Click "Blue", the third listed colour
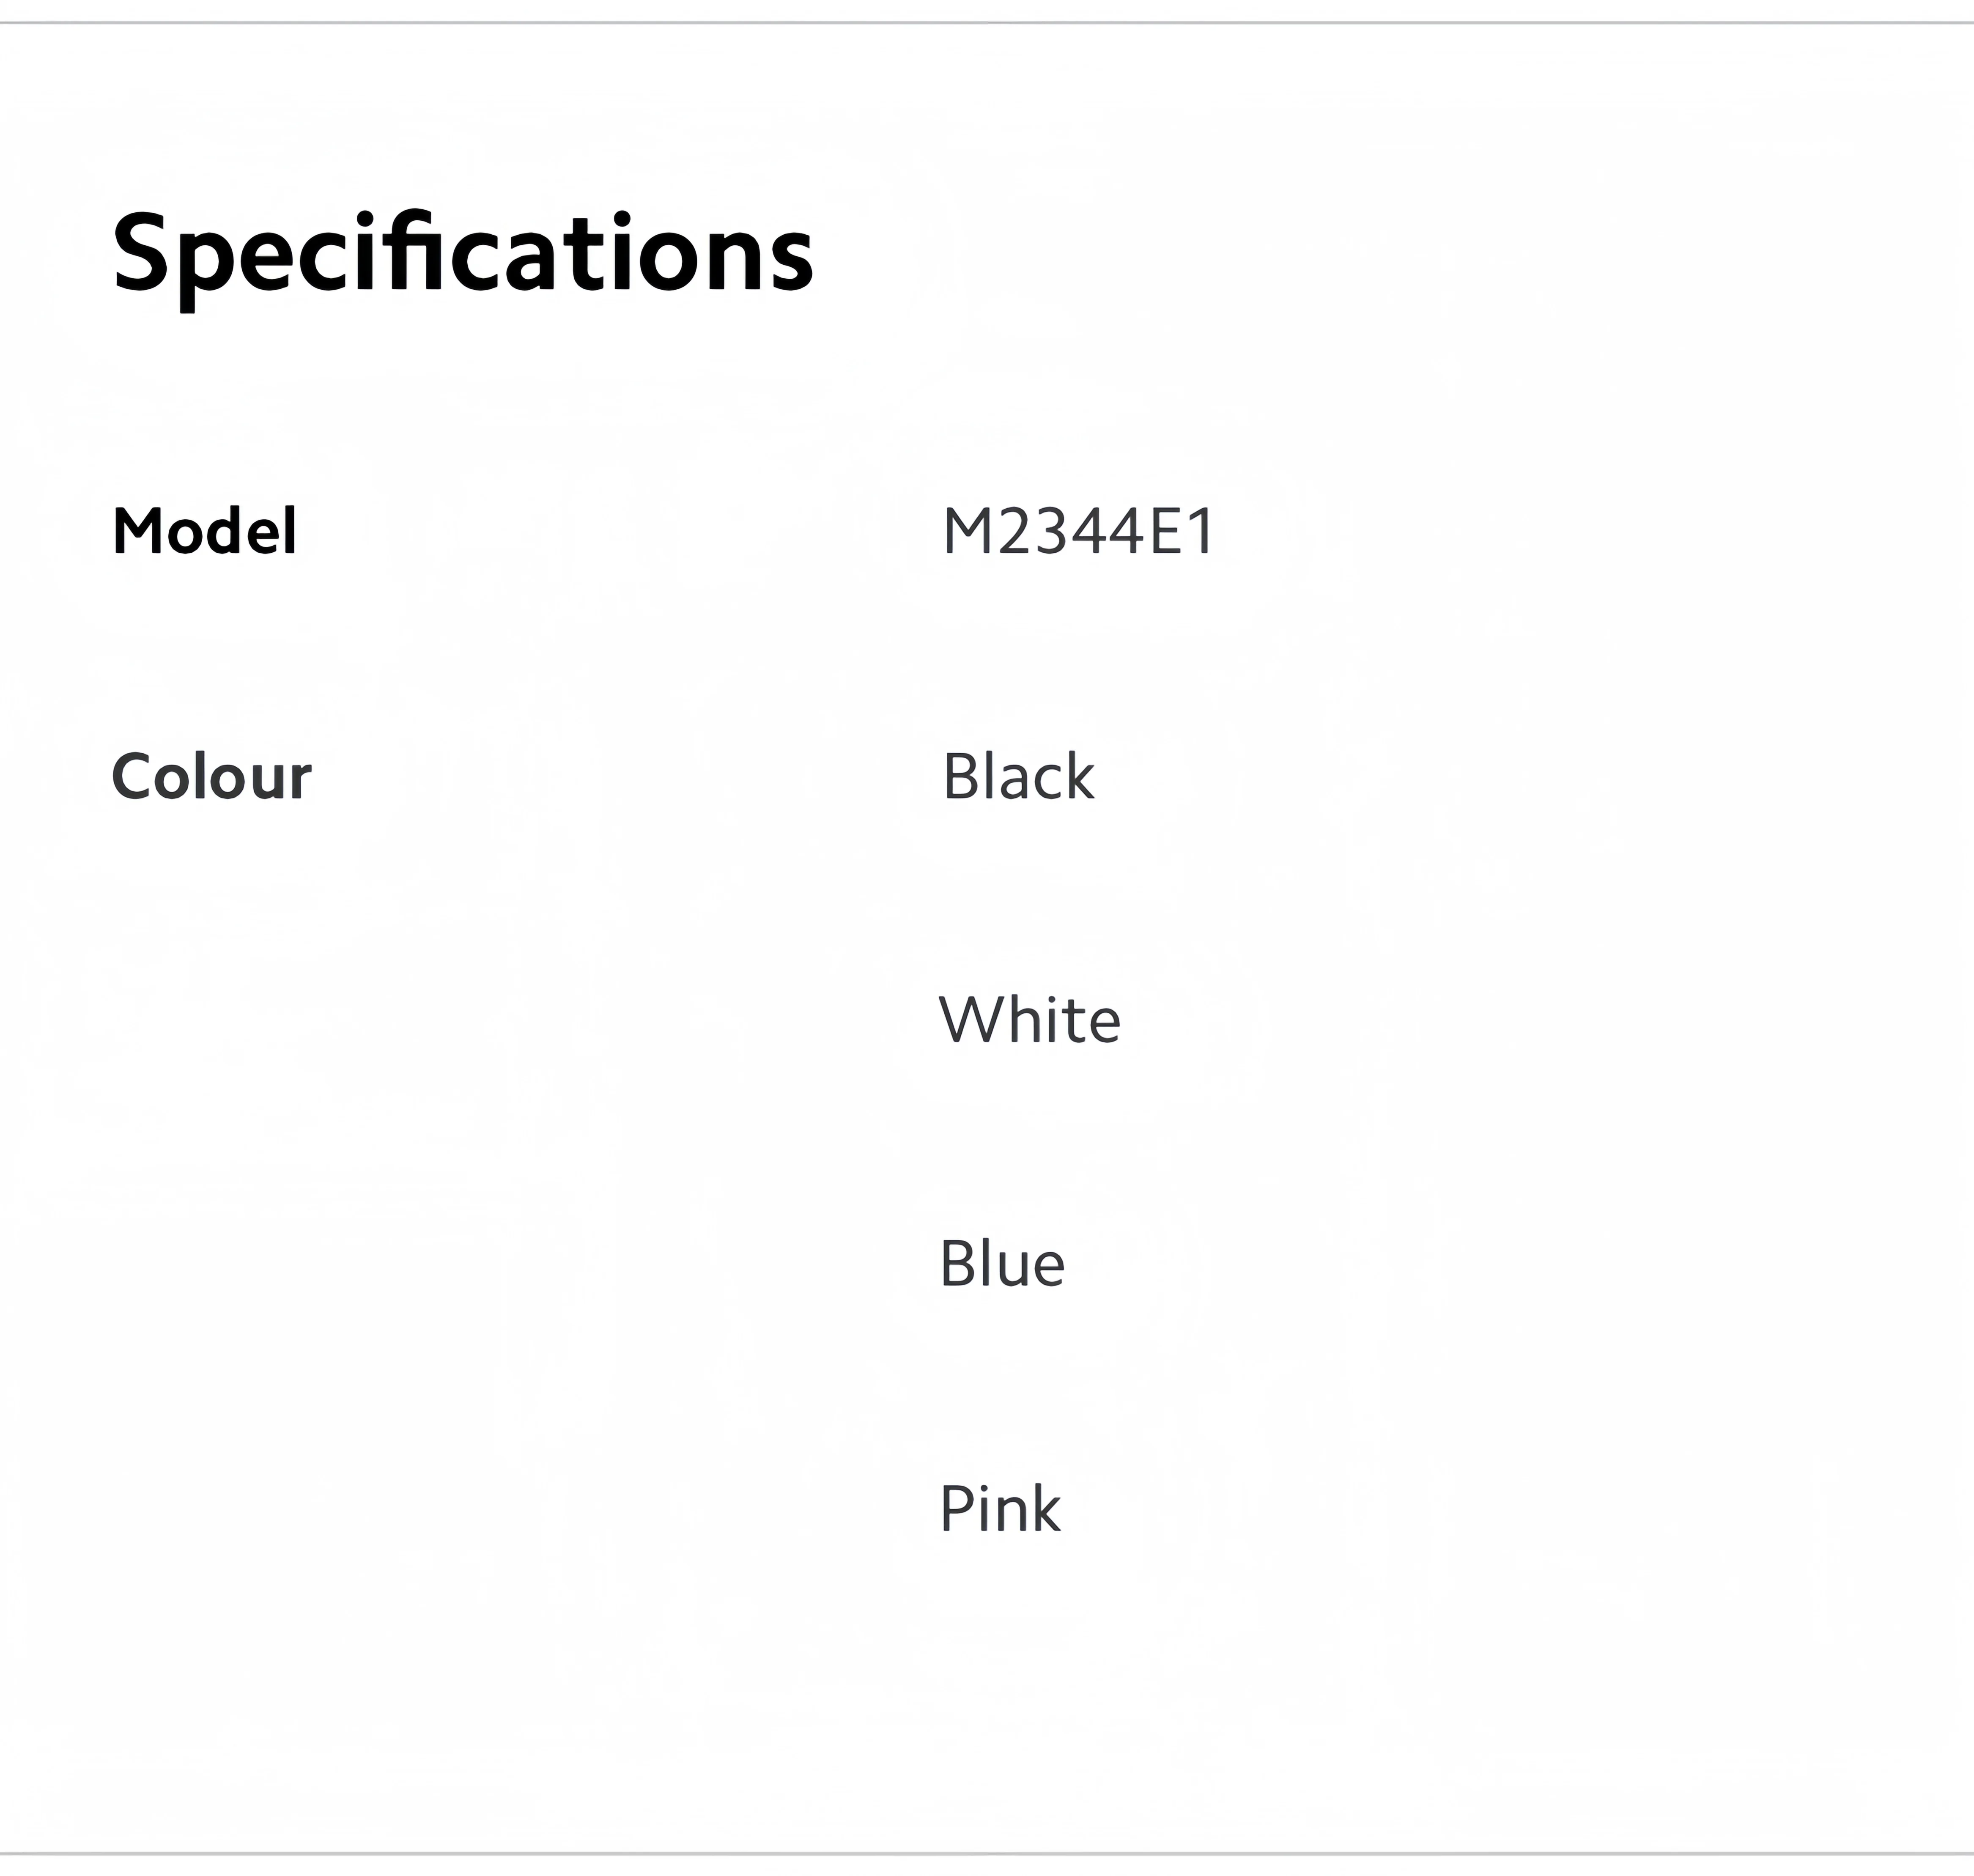Viewport: 1974px width, 1876px height. tap(1002, 1265)
